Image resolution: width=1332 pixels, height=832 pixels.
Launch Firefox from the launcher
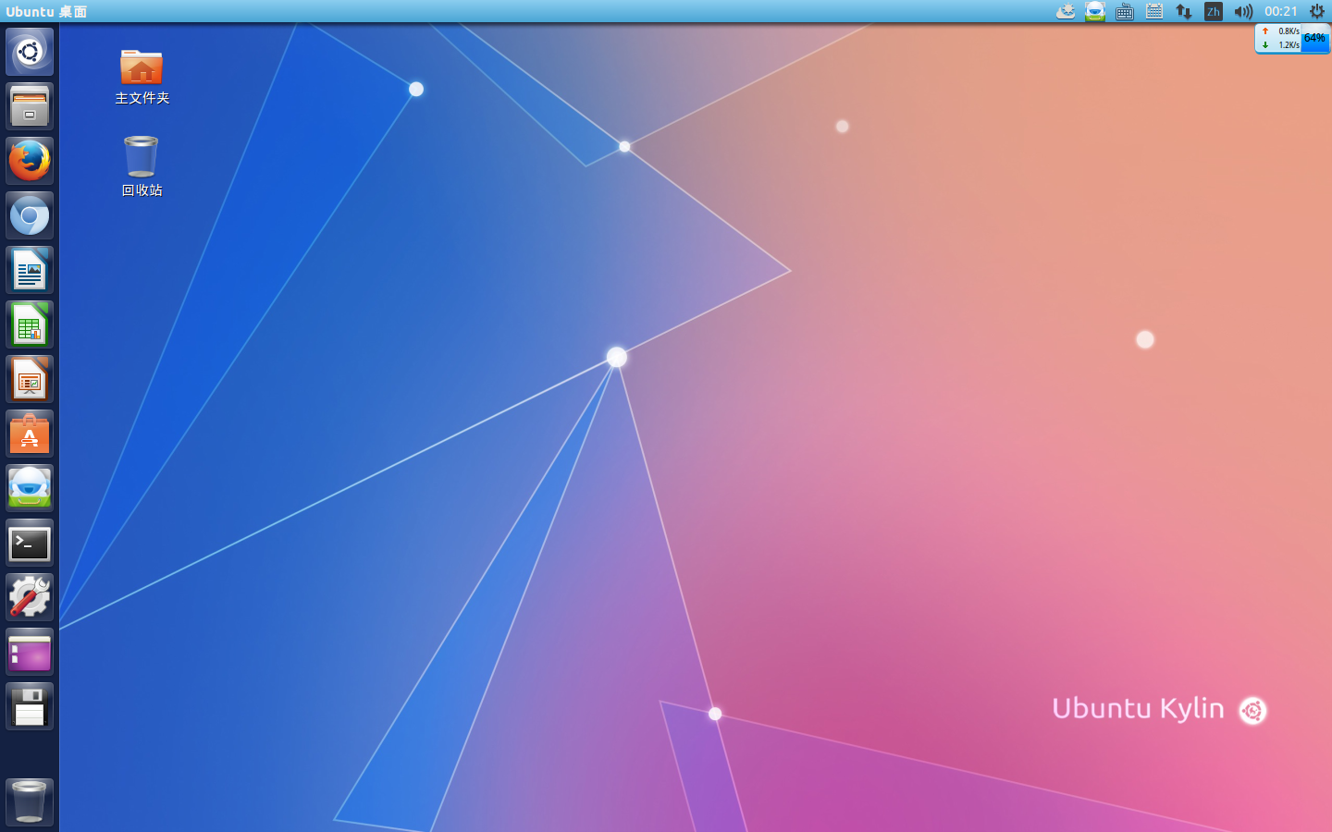[30, 161]
